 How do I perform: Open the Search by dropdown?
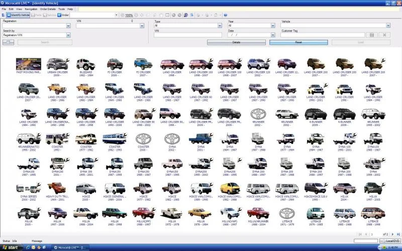click(x=68, y=35)
